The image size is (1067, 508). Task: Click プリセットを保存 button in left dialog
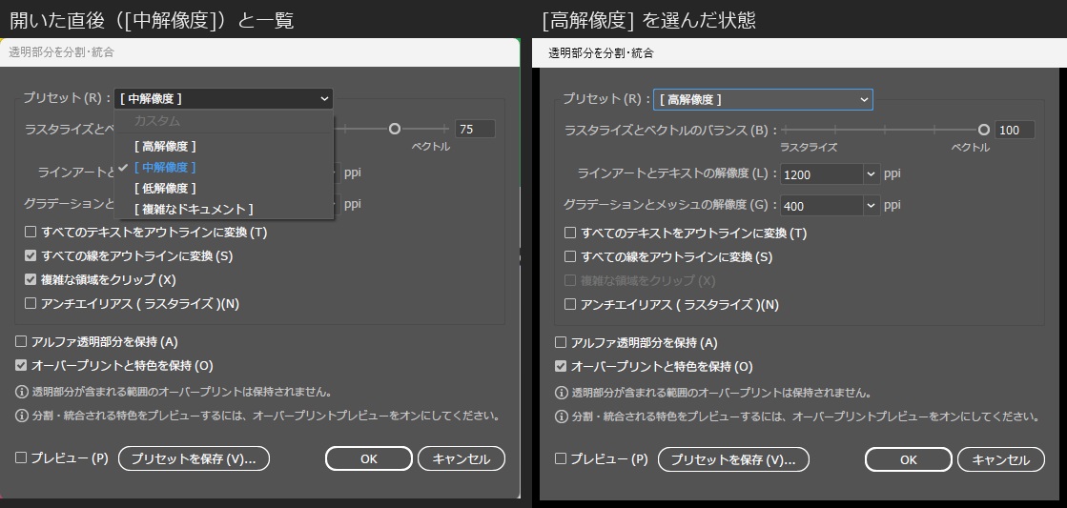pyautogui.click(x=194, y=458)
